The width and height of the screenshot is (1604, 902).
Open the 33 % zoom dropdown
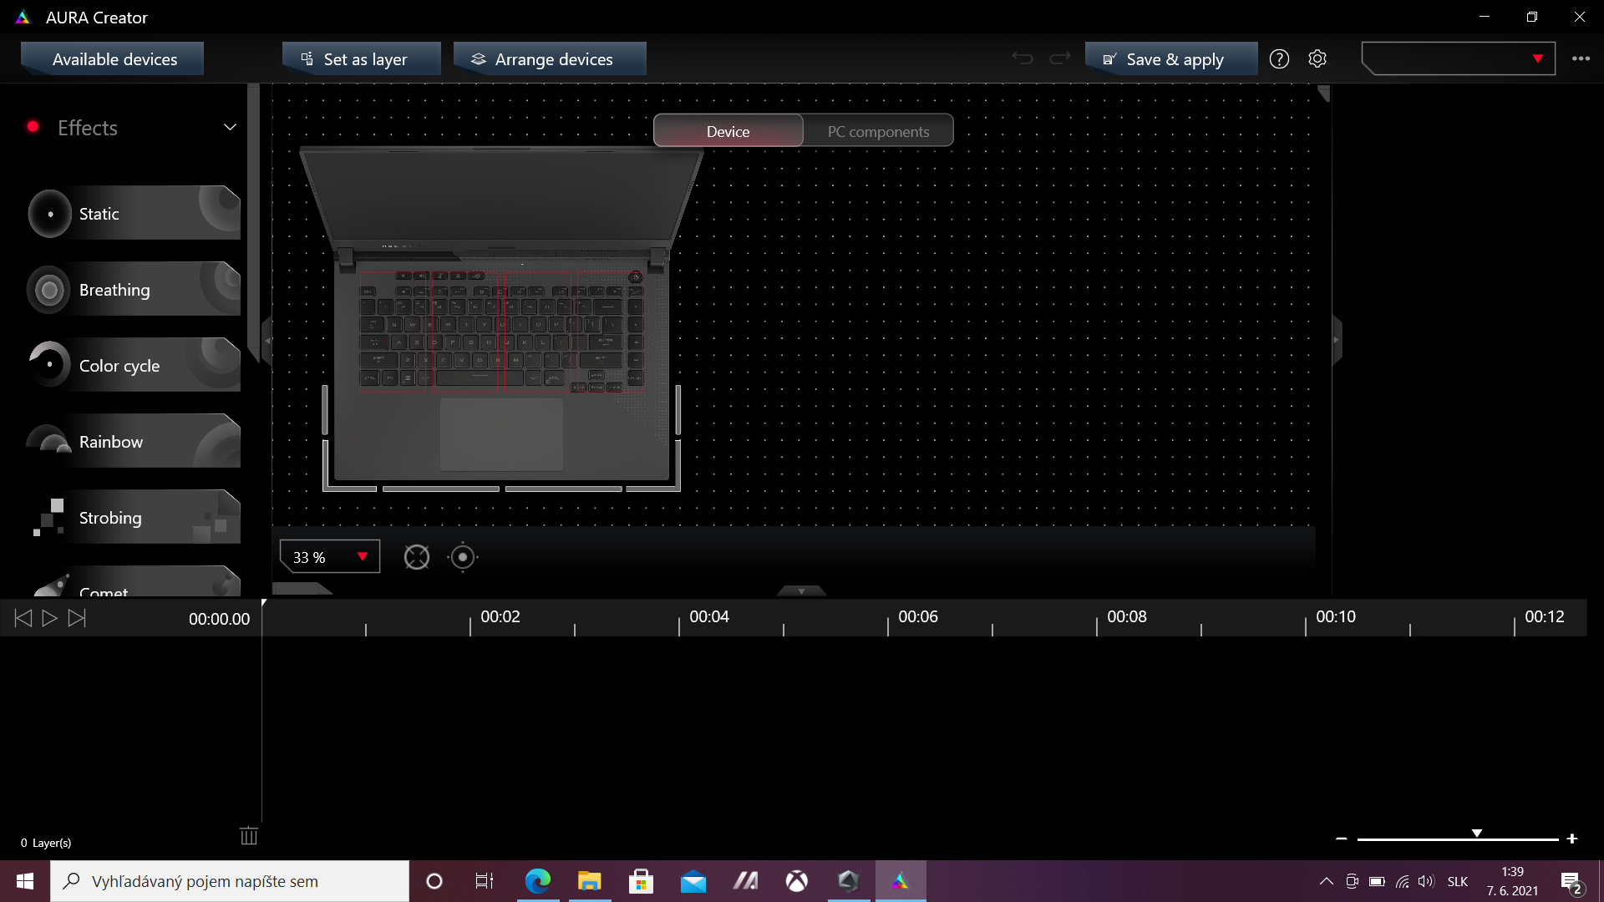[330, 557]
